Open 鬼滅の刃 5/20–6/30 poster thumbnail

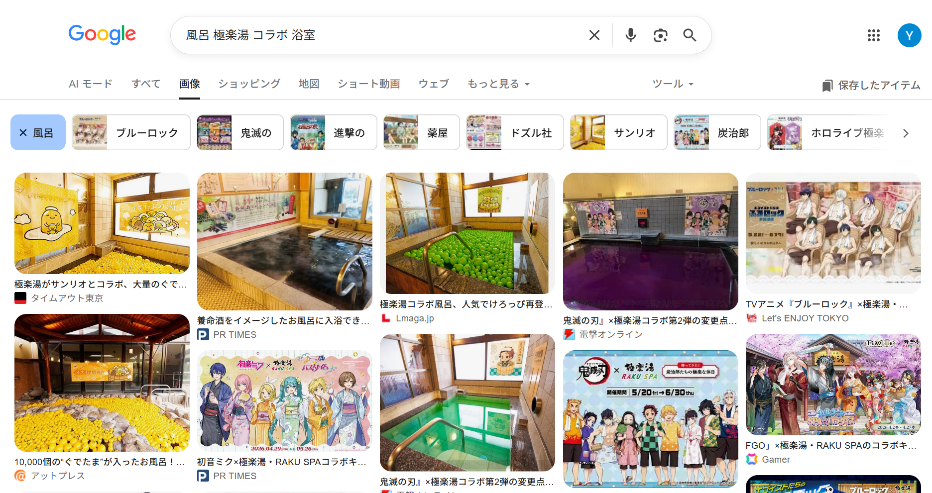pos(651,419)
